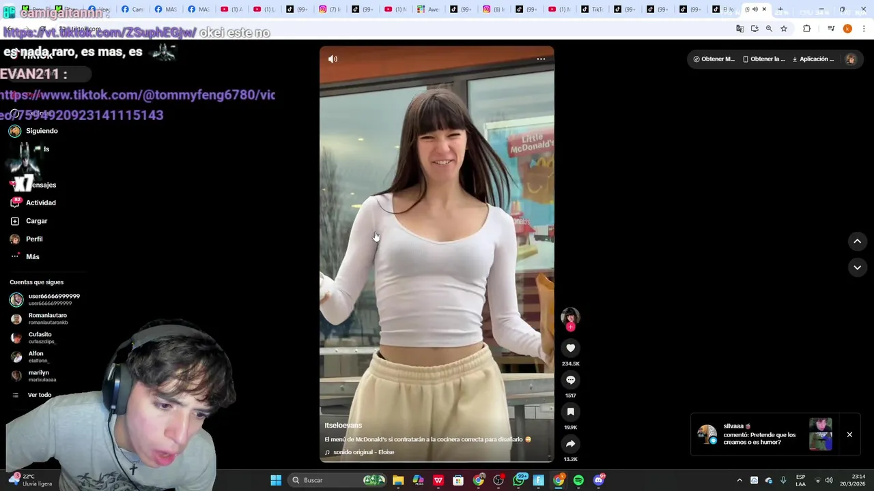Like the Itseloevans video
Screen dimensions: 874x491
click(570, 348)
